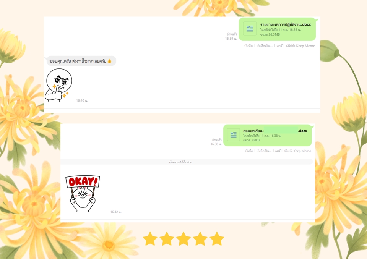Click บันทึก under the 388KB file
Image resolution: width=367 pixels, height=259 pixels.
249,151
